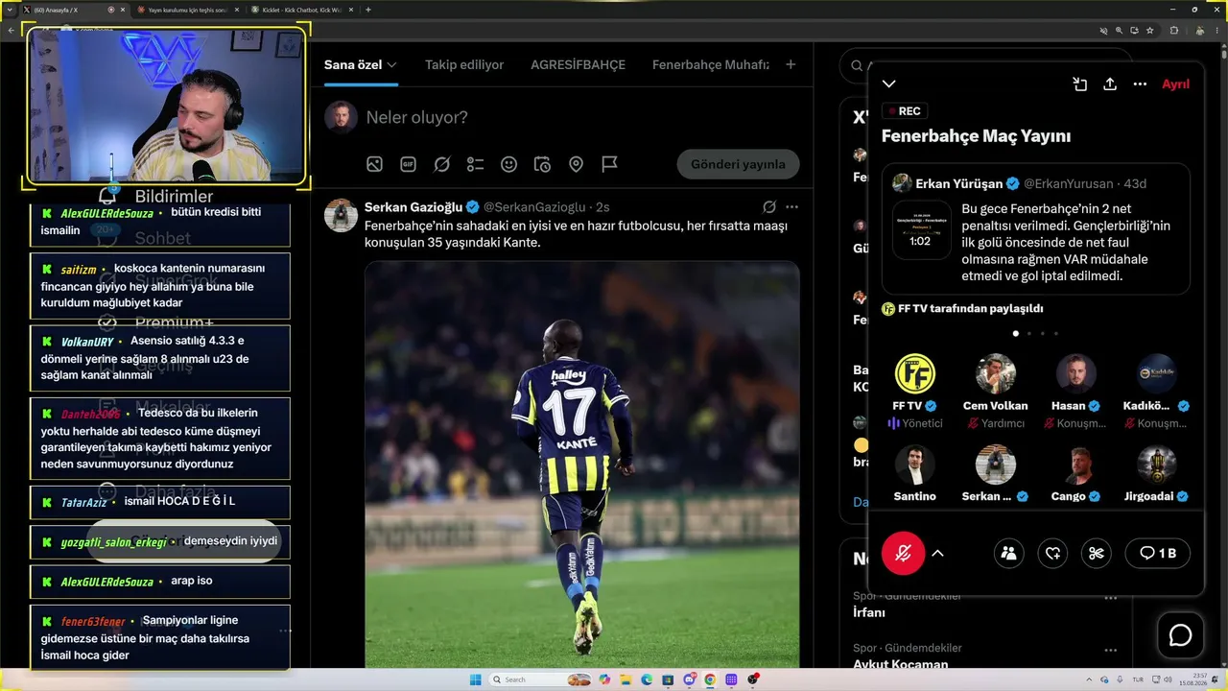Open Chrome tab search dropdown
This screenshot has height=691, width=1228.
pyautogui.click(x=10, y=10)
